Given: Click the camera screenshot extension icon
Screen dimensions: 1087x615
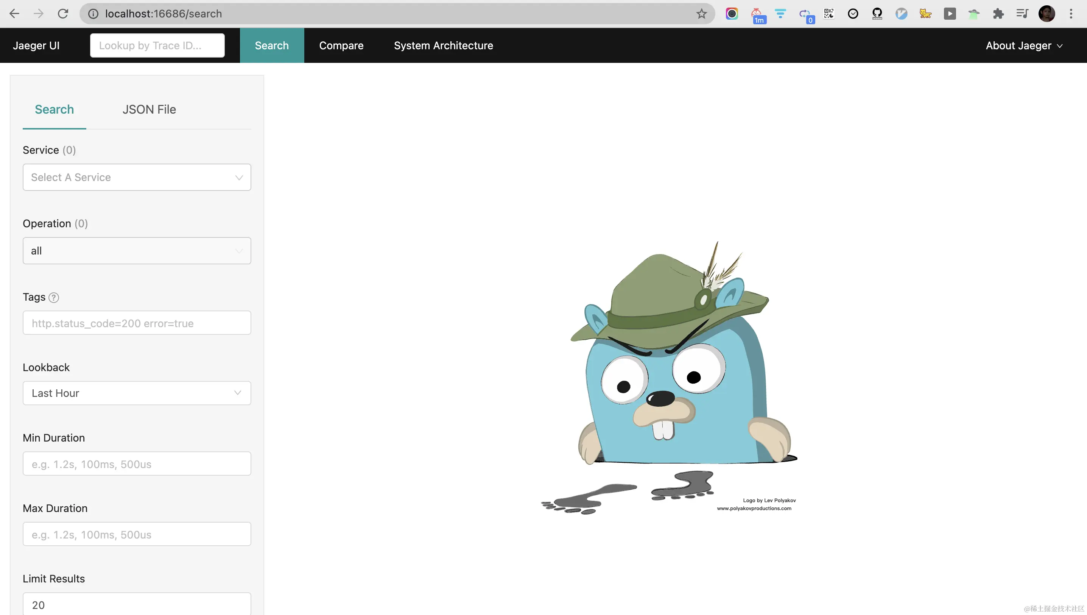Looking at the screenshot, I should [732, 14].
